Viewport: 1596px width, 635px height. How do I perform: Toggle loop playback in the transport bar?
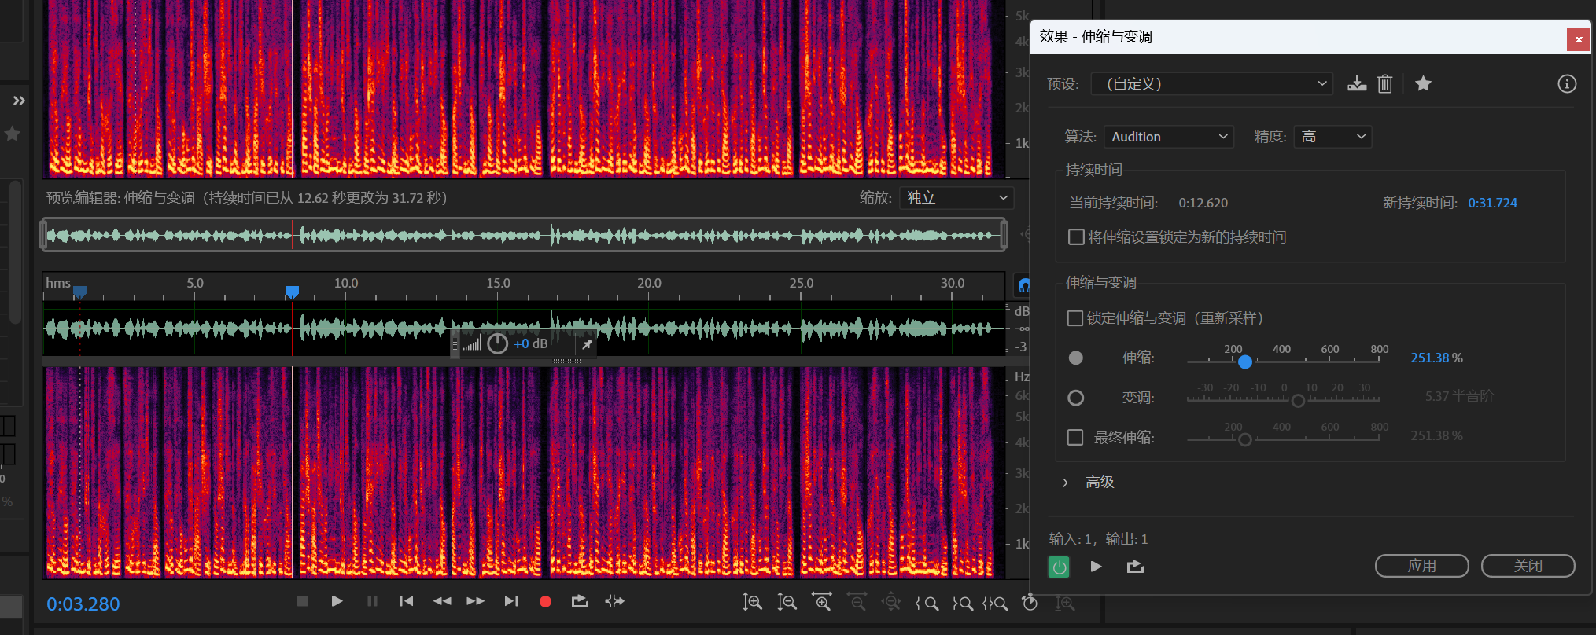click(x=580, y=601)
